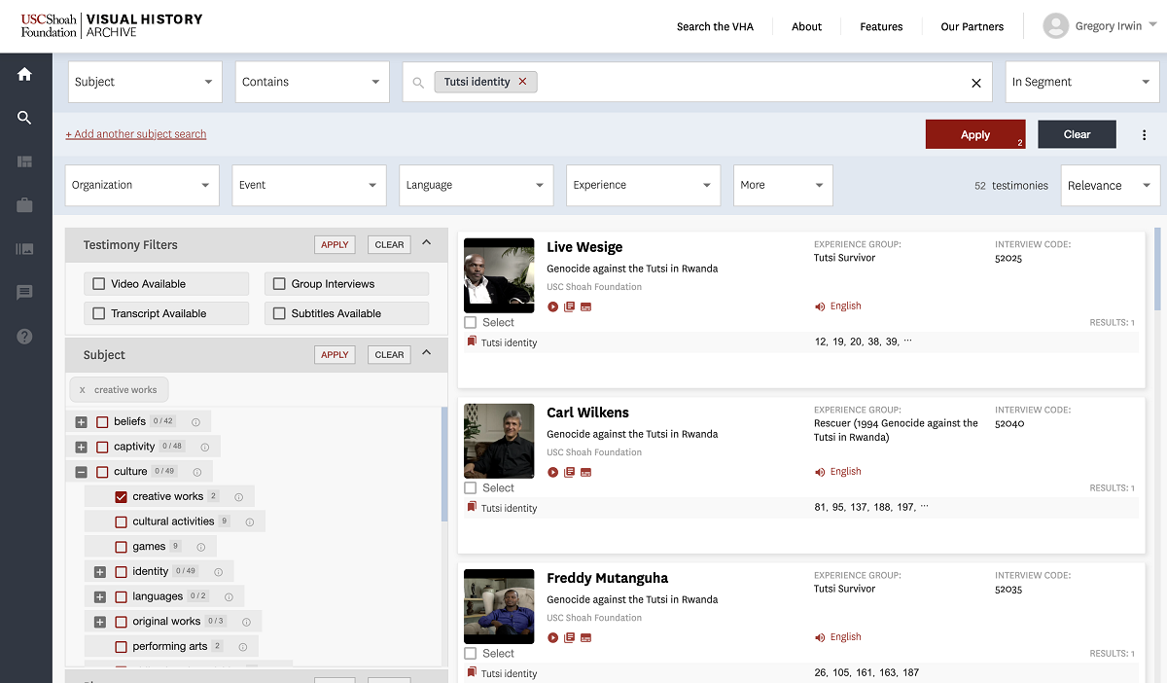Image resolution: width=1167 pixels, height=683 pixels.
Task: Open the Features menu item
Action: (881, 26)
